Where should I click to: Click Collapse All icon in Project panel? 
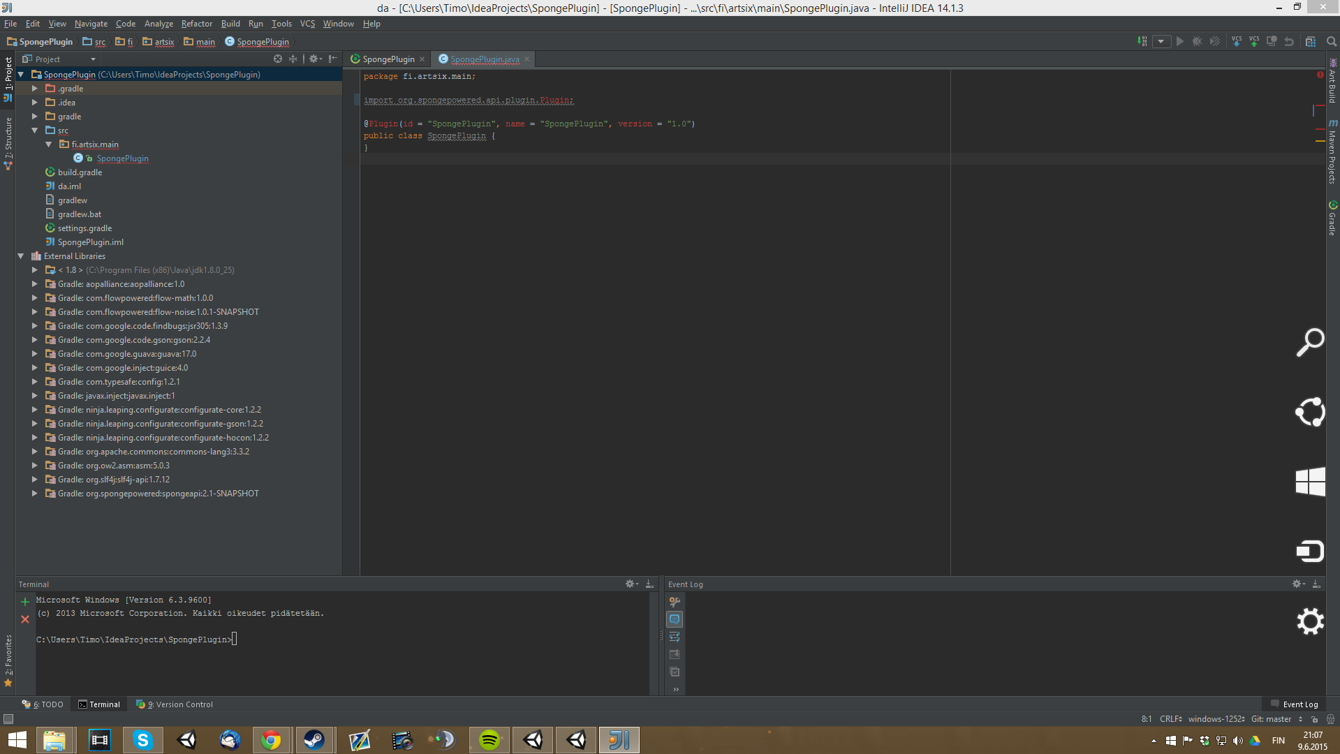pyautogui.click(x=293, y=59)
